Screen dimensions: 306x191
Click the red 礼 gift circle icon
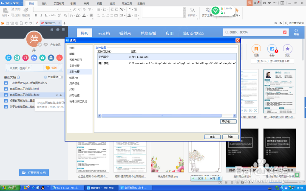(x=59, y=58)
